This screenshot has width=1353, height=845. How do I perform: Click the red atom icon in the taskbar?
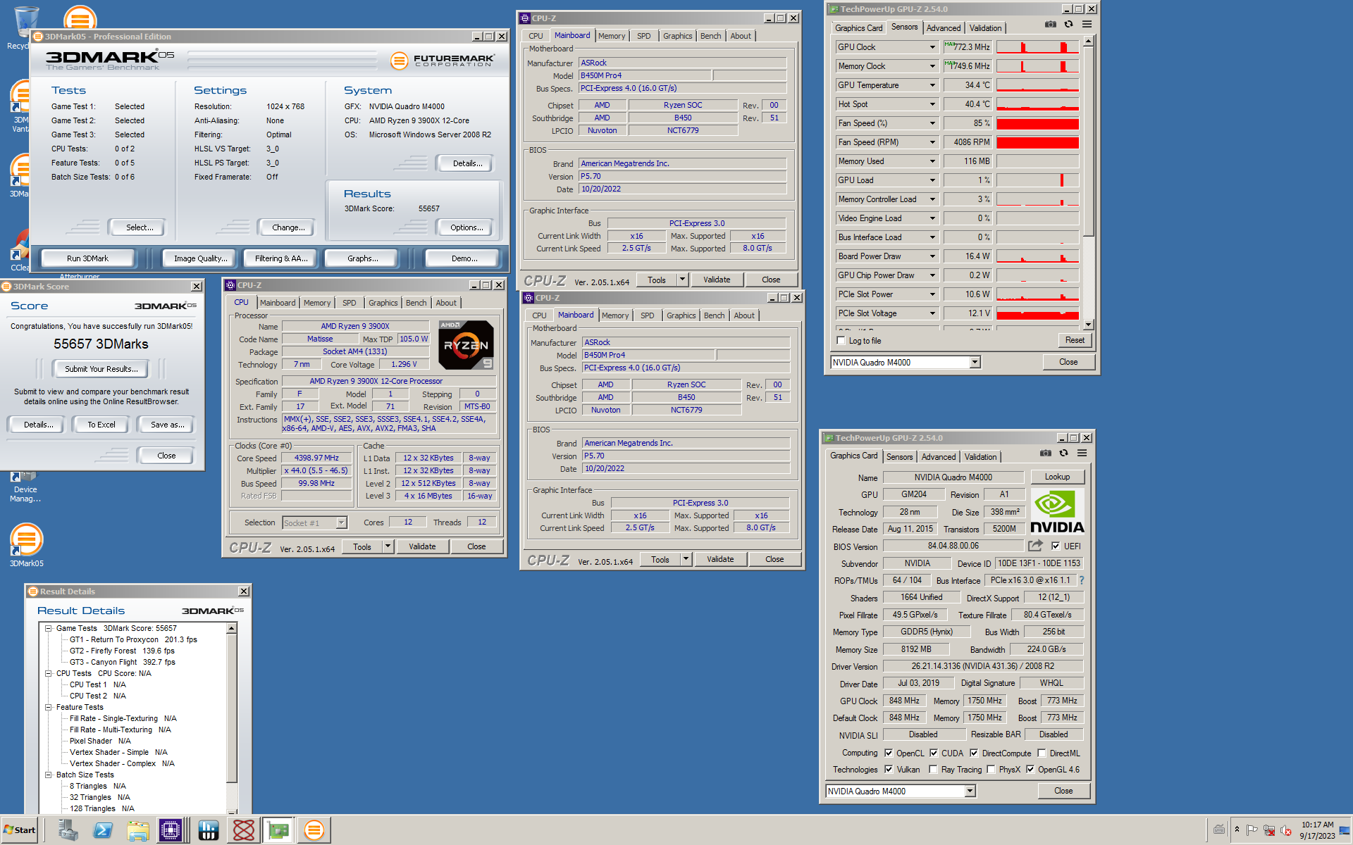pyautogui.click(x=244, y=830)
